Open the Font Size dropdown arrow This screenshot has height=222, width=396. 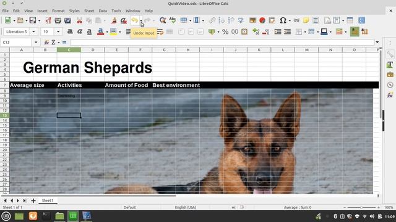[58, 31]
